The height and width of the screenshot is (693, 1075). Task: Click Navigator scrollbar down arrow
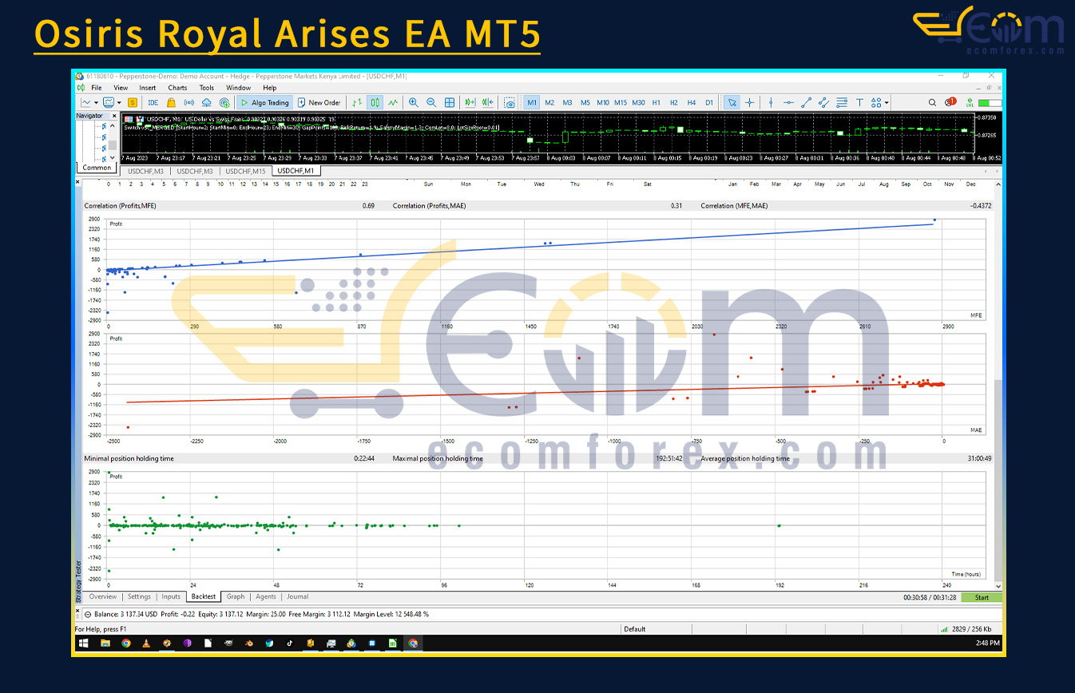coord(113,159)
